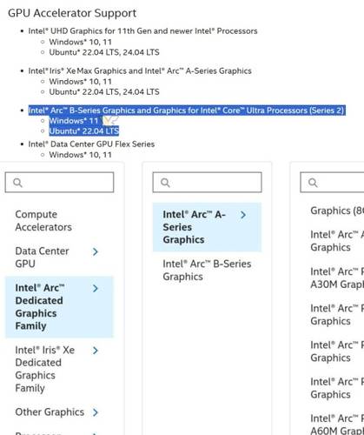Expand chevron beside Intel Arc Dedicated Graphics Family
This screenshot has width=364, height=435.
[x=96, y=289]
